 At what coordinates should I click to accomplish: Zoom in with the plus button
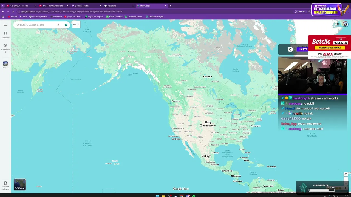346,179
